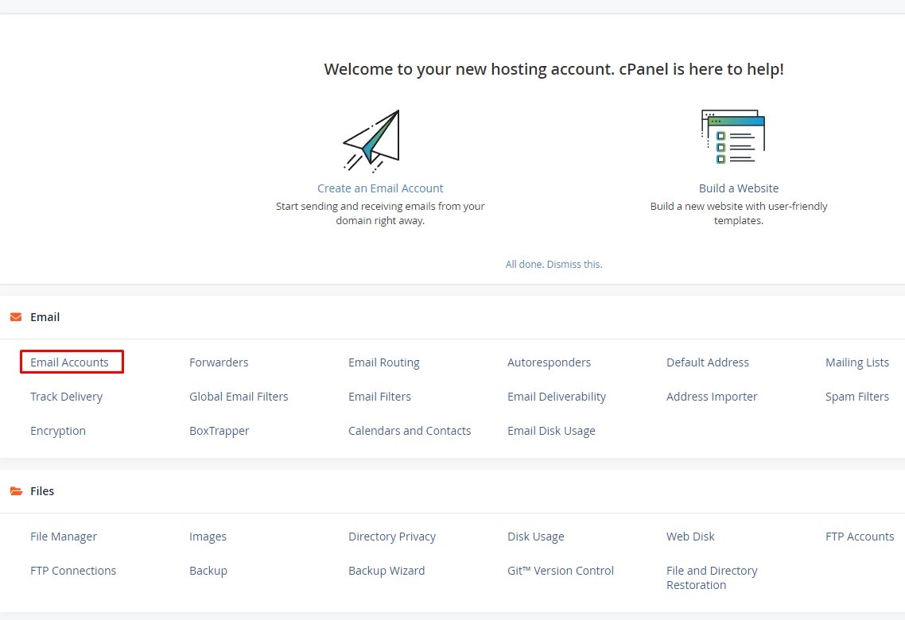Go to Forwarders
The image size is (905, 620).
219,362
